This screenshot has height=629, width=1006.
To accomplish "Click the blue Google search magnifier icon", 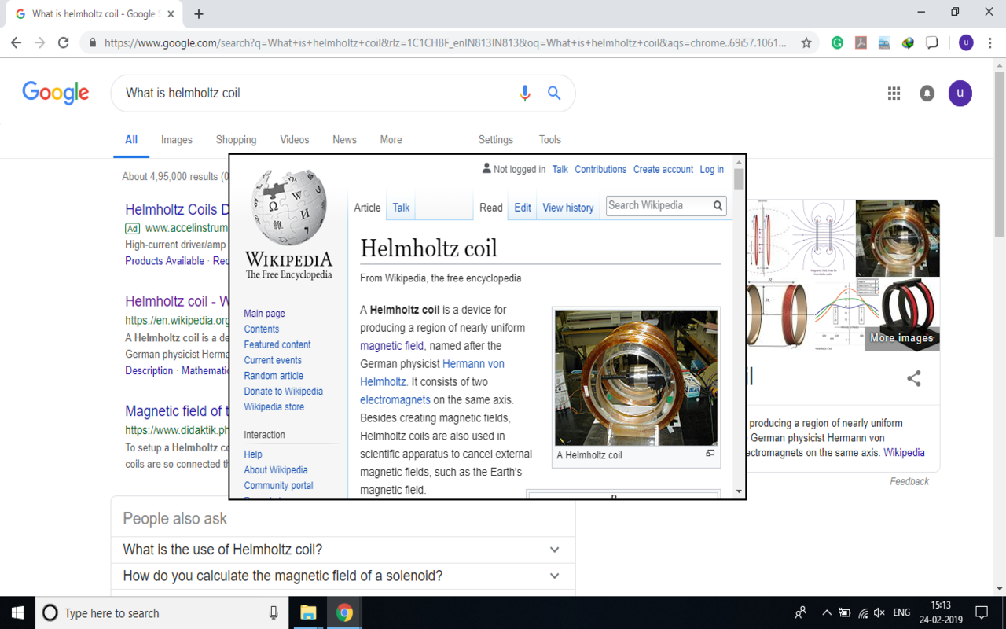I will (554, 94).
